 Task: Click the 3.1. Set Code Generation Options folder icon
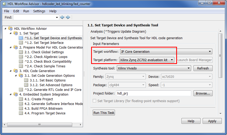pyautogui.click(x=21, y=75)
